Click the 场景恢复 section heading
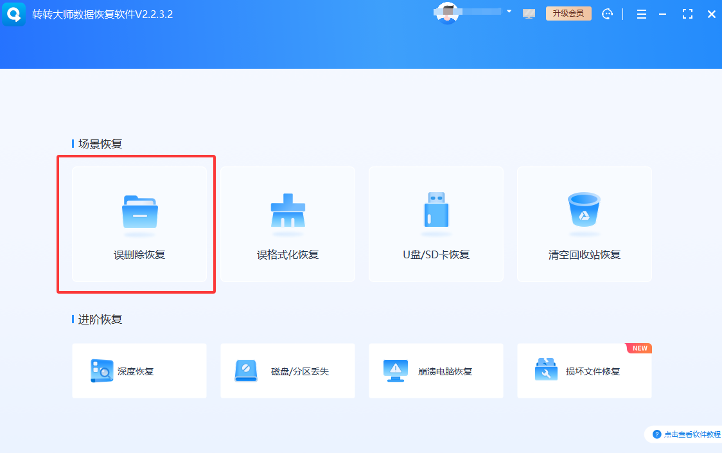Image resolution: width=722 pixels, height=453 pixels. click(x=100, y=144)
